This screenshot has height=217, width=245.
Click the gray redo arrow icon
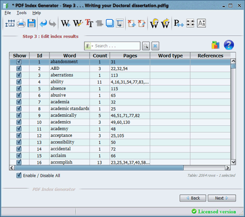[53, 23]
